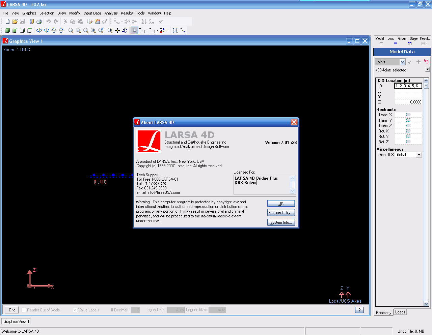The width and height of the screenshot is (432, 335).
Task: Toggle Render Out of Scale checkbox
Action: tap(24, 310)
